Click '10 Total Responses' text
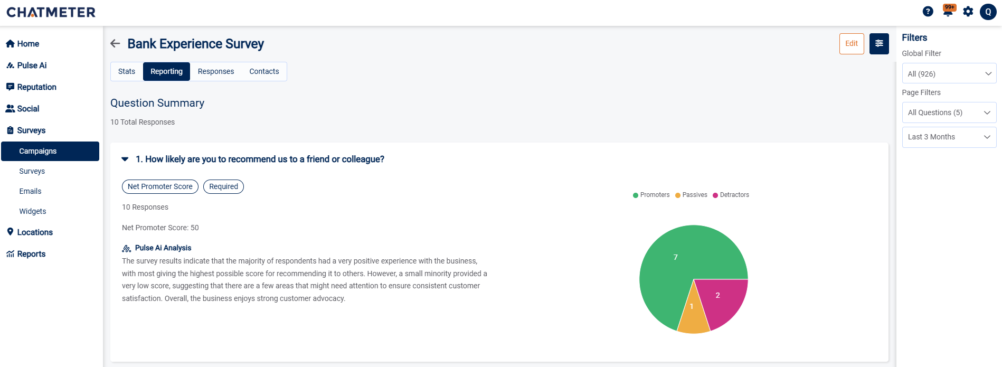Screen dimensions: 1002x367 [143, 122]
